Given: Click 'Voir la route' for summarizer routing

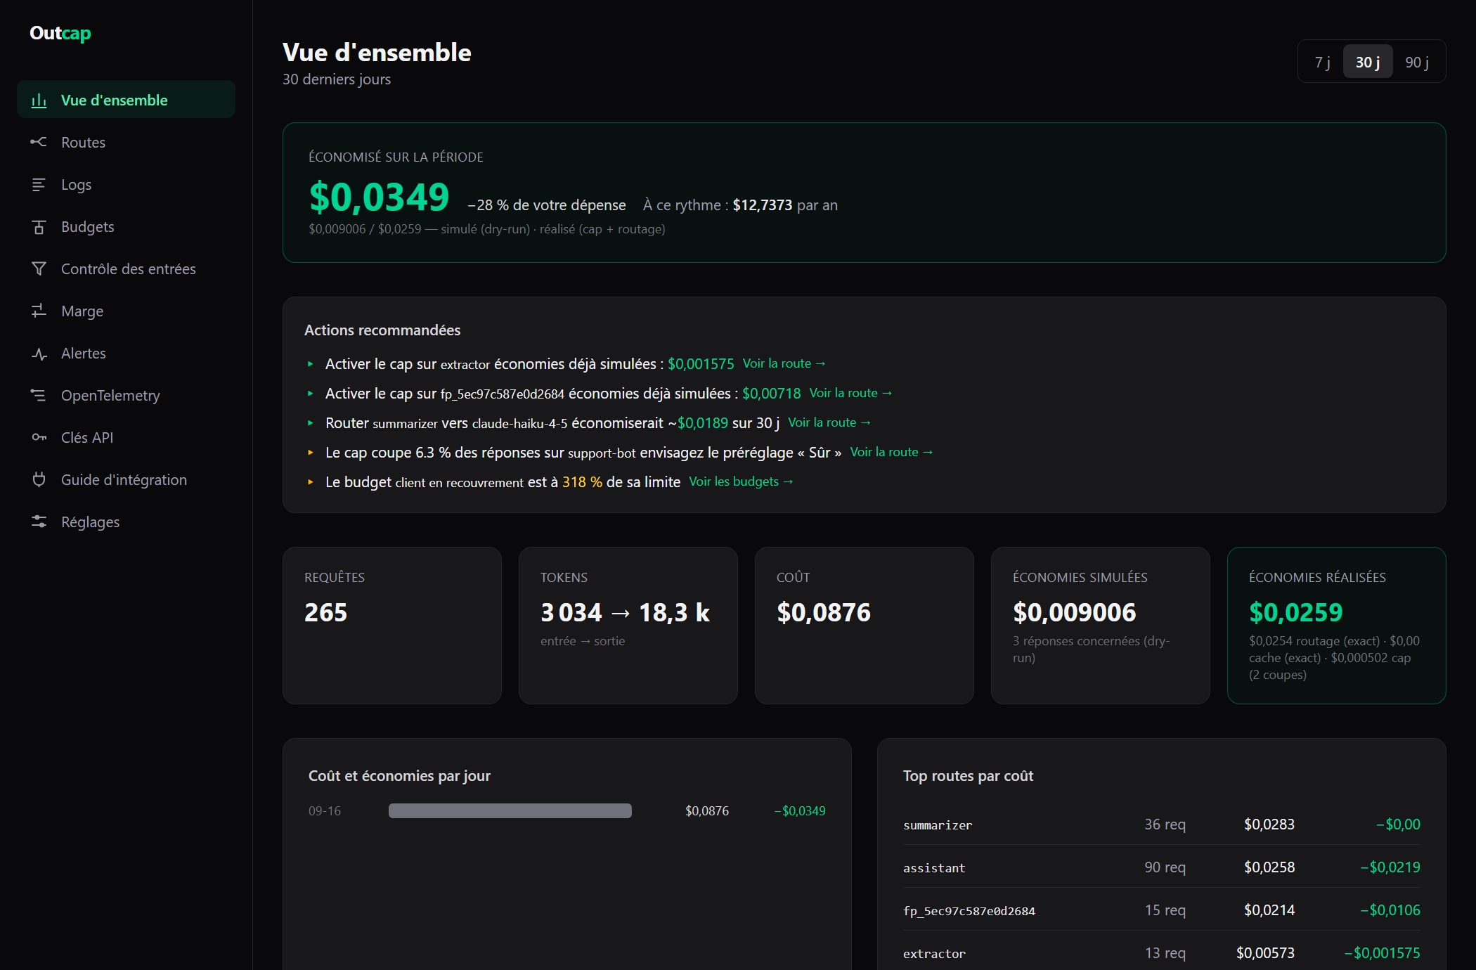Looking at the screenshot, I should (829, 422).
